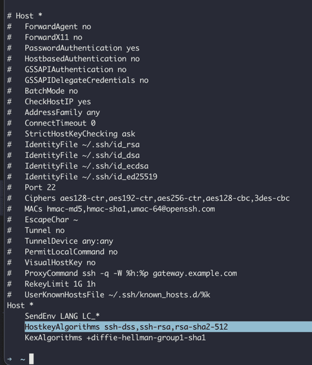Click the KexAlgorithms diffie-hellman-group1-sha1 line
The width and height of the screenshot is (312, 365).
(x=115, y=338)
